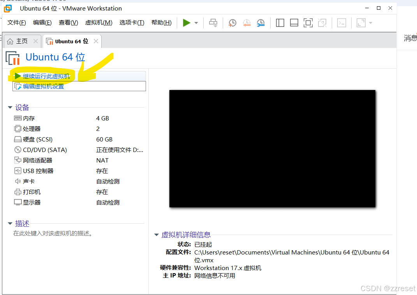This screenshot has height=295, width=417.
Task: Click the green power-on play toolbar icon
Action: tap(187, 23)
